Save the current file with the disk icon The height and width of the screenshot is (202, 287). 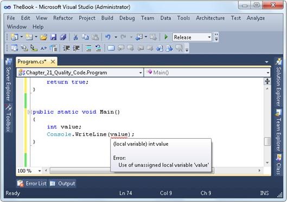pyautogui.click(x=53, y=37)
